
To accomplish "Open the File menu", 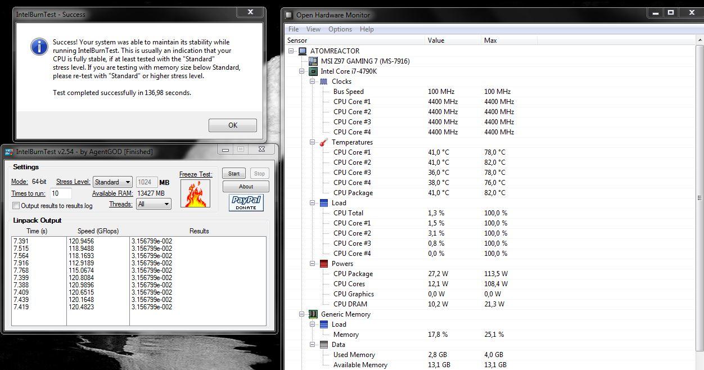I will (294, 29).
